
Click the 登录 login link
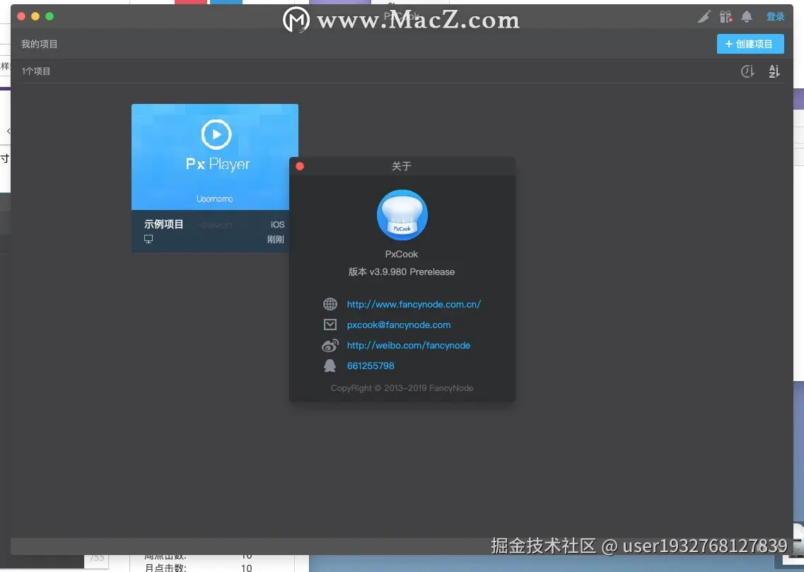(x=775, y=16)
